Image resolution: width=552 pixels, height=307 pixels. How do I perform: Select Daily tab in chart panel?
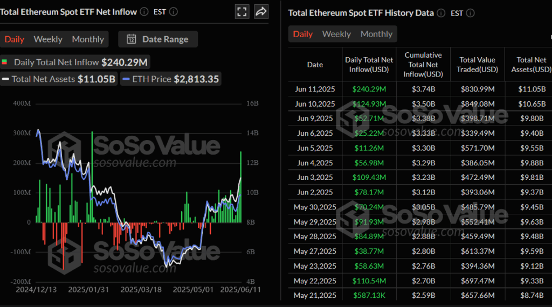pos(15,39)
